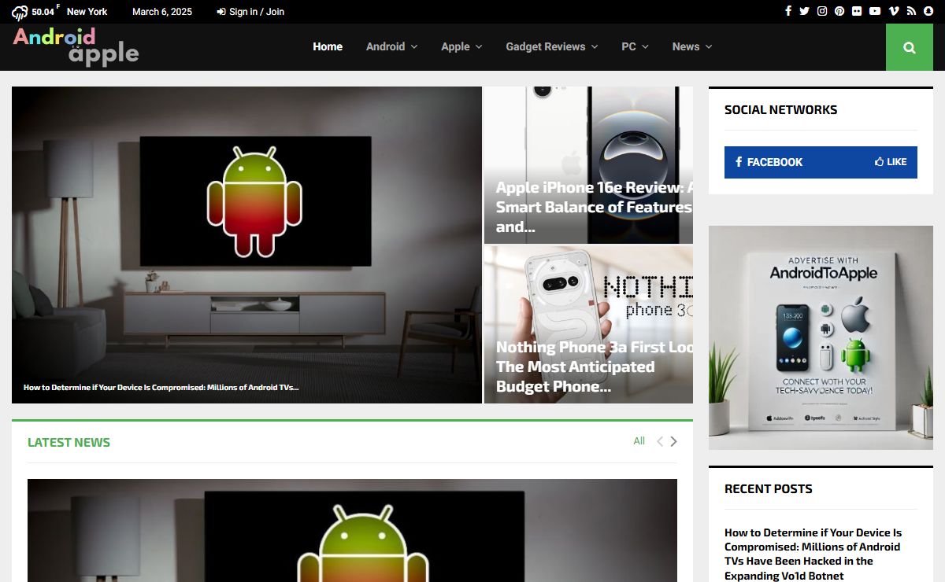Click the Android to Apple logo
Viewport: 945px width, 582px height.
[76, 46]
